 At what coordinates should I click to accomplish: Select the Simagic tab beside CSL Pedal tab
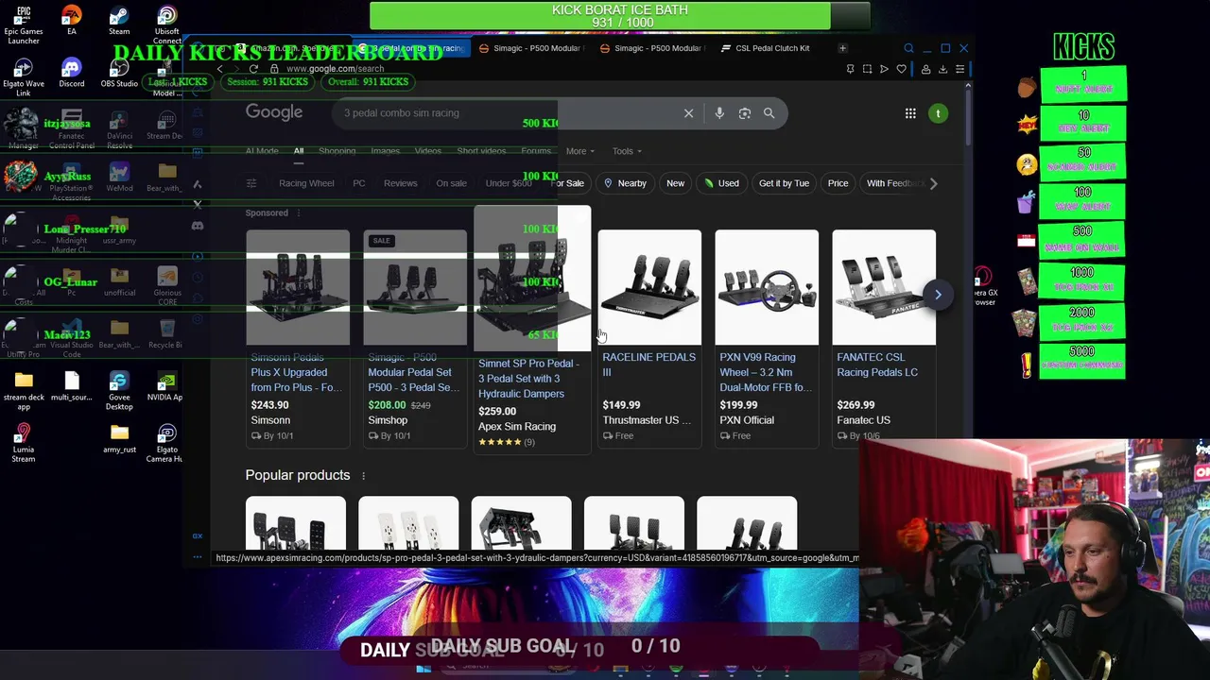652,48
